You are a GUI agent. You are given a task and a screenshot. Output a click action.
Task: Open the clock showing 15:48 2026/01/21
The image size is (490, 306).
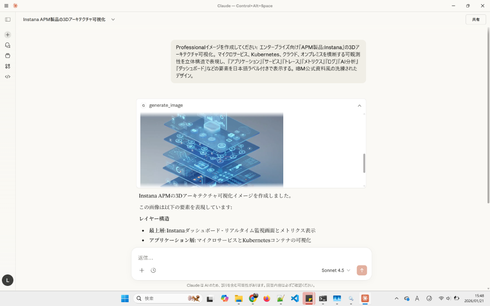[x=474, y=298]
